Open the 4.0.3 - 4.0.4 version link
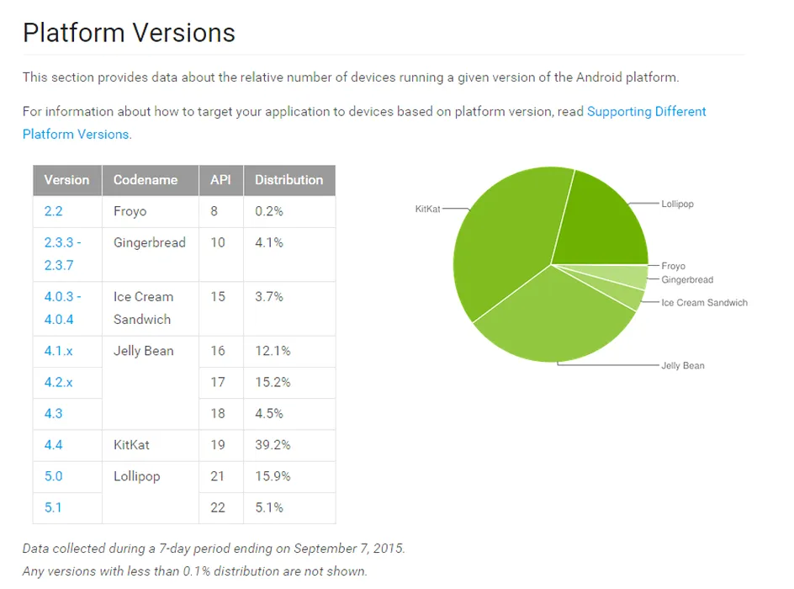 tap(62, 308)
